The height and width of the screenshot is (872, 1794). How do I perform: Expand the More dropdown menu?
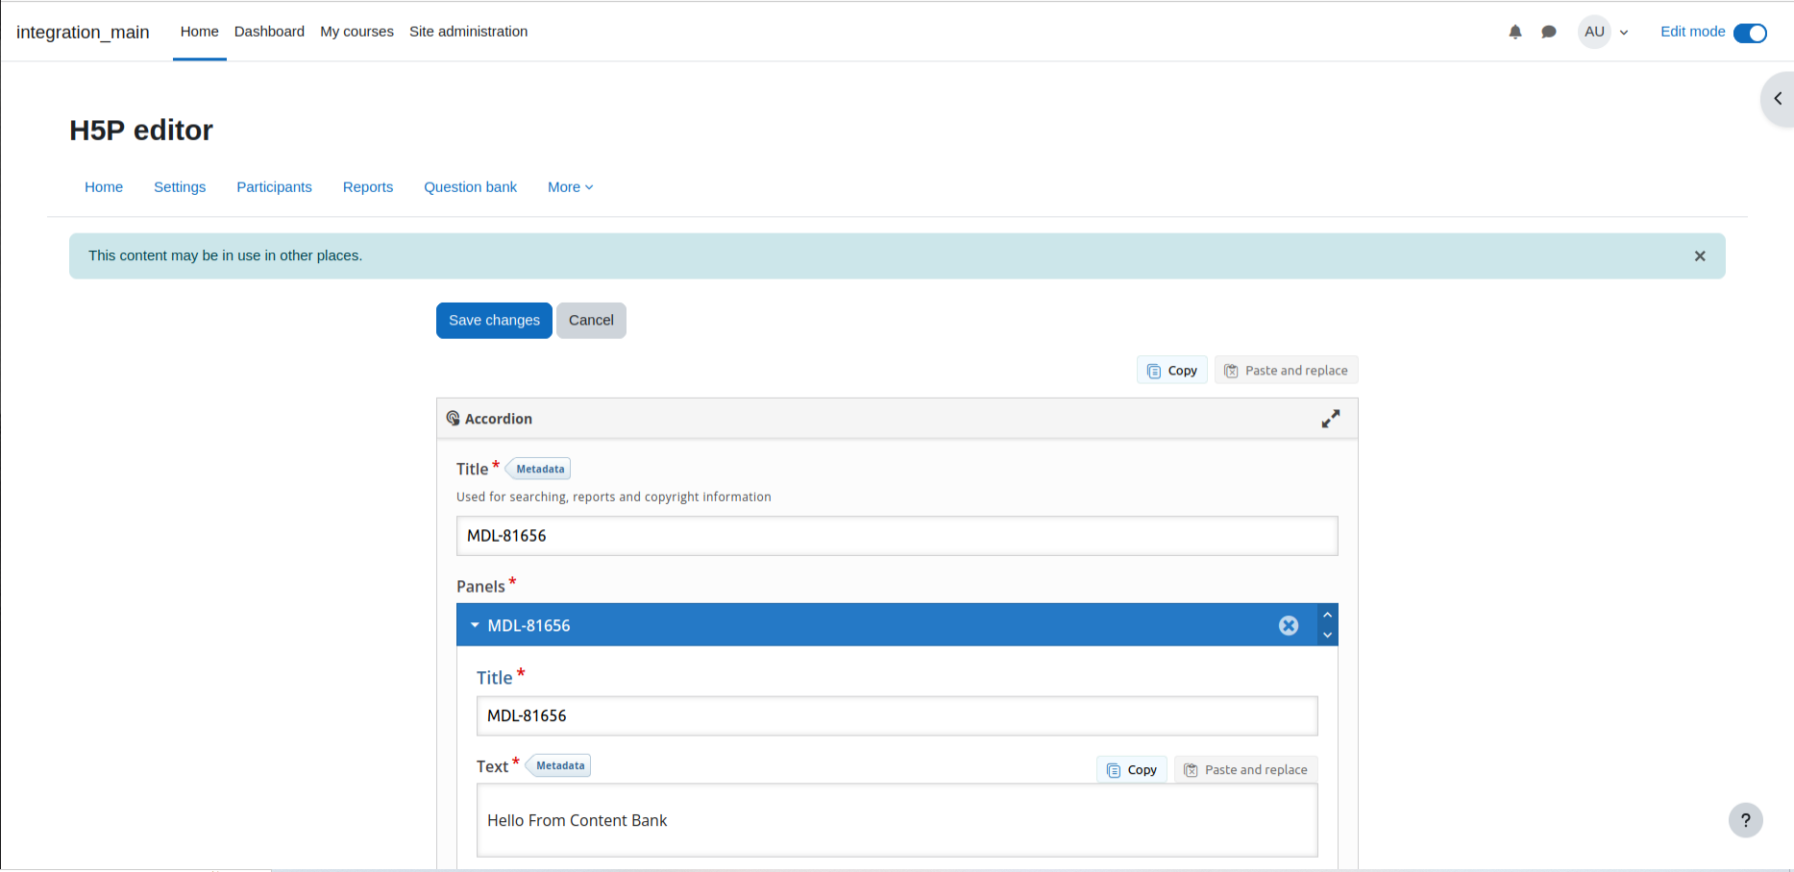[x=570, y=187]
